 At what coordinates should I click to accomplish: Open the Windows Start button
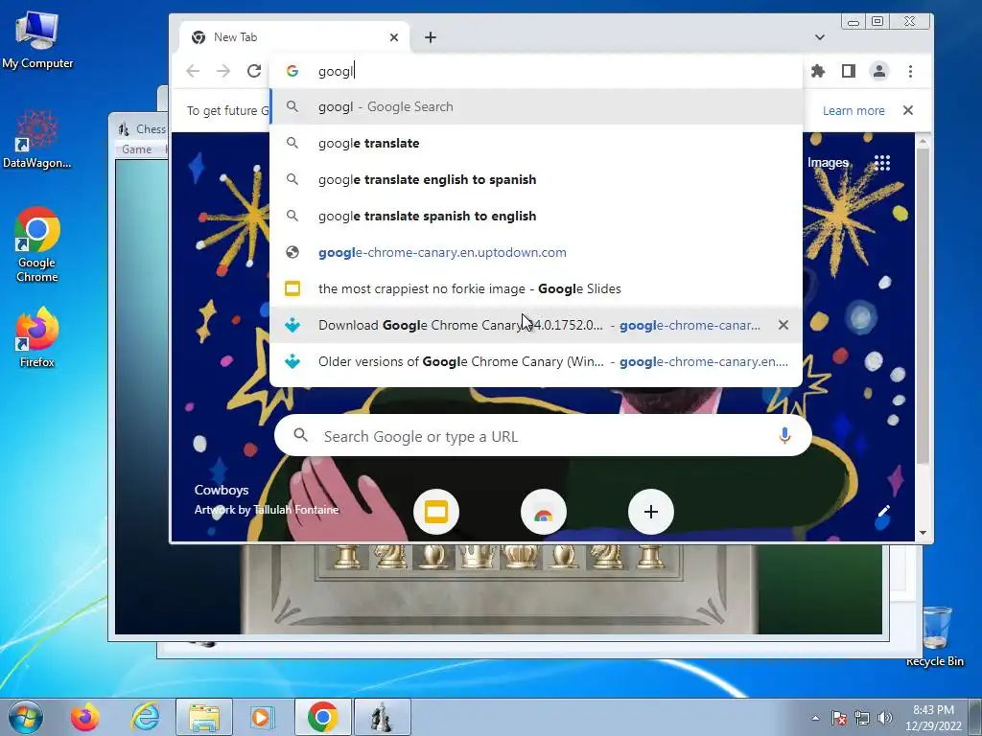[26, 717]
